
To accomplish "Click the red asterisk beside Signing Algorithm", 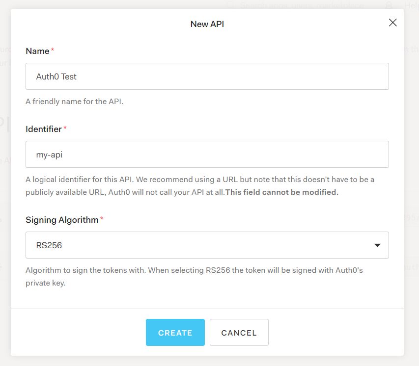I will point(102,219).
